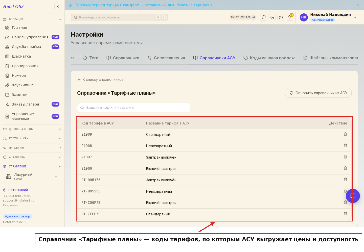The image size is (364, 252).
Task: Click the AM user avatar
Action: pyautogui.click(x=248, y=17)
